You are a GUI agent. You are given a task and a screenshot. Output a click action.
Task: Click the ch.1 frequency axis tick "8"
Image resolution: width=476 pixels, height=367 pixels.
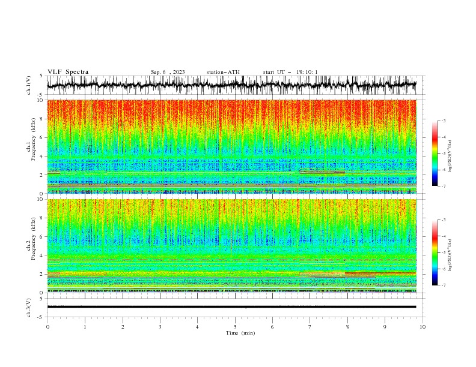tap(43, 119)
